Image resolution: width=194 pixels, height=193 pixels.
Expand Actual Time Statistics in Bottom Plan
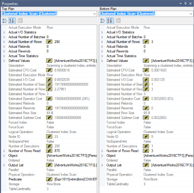coord(102,56)
